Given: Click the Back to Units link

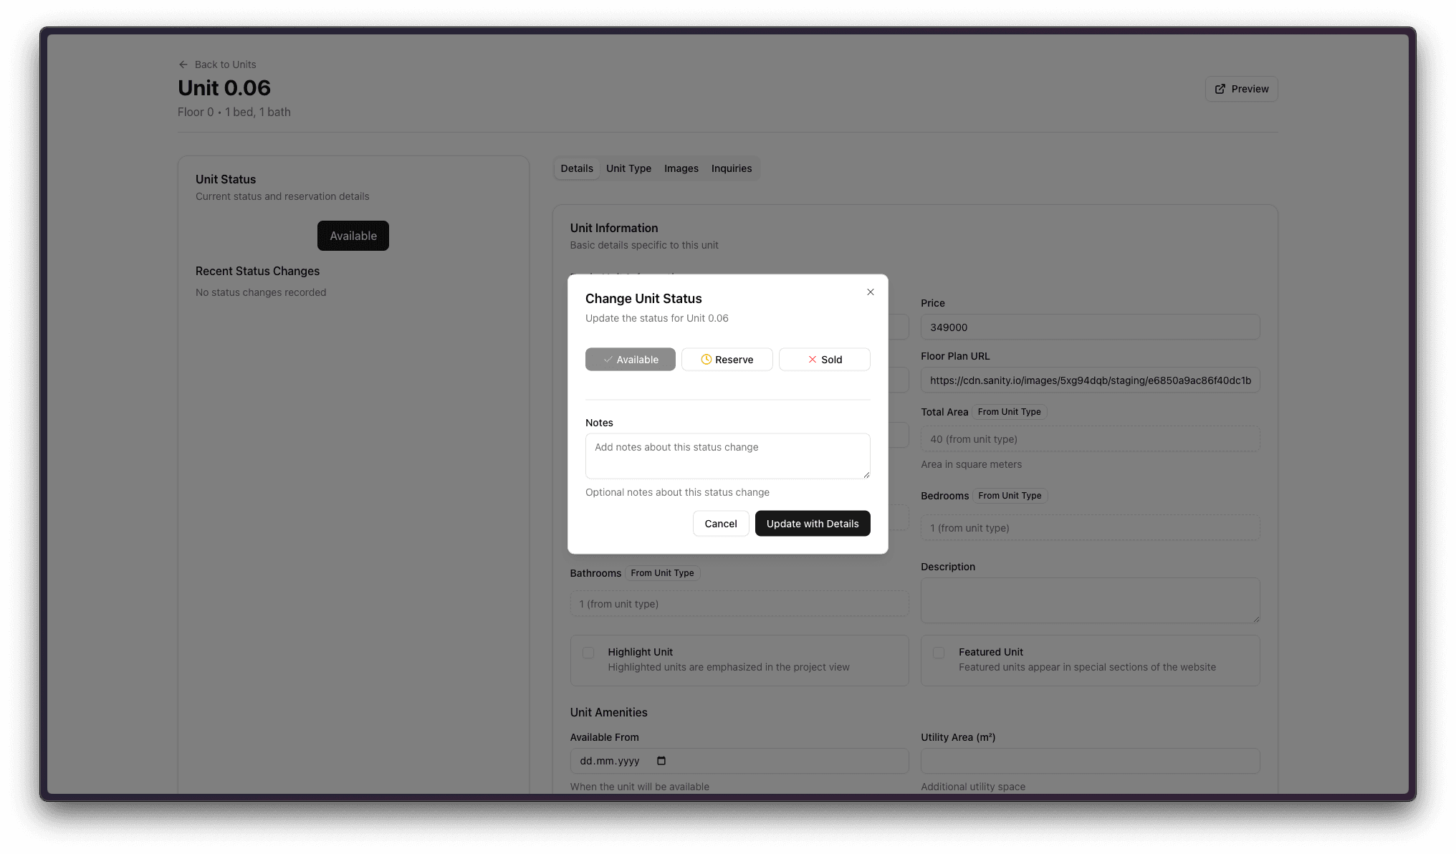Looking at the screenshot, I should tap(225, 64).
